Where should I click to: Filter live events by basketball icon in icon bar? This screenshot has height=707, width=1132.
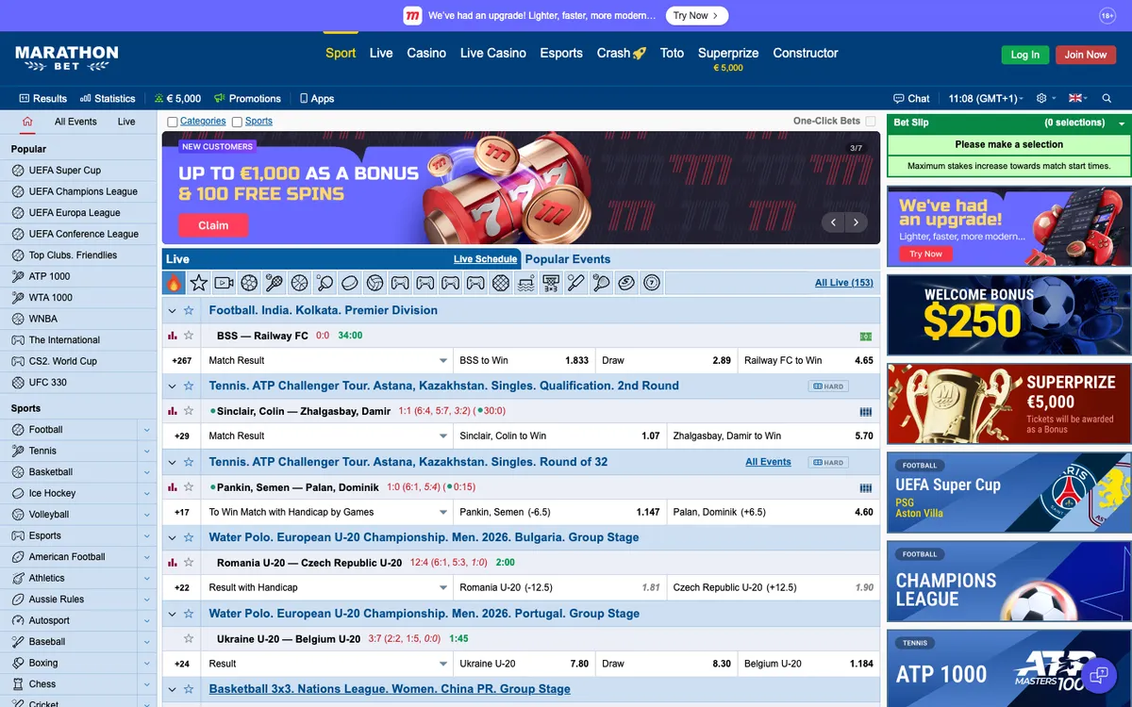(299, 283)
